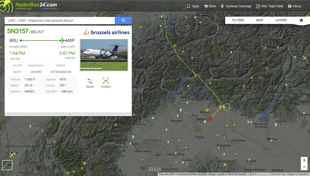Image resolution: width=310 pixels, height=176 pixels.
Task: Open the Store link
Action: point(210,6)
